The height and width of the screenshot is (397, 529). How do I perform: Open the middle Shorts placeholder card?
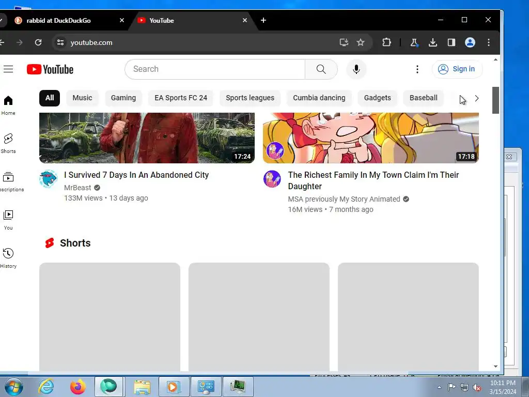[x=259, y=317]
